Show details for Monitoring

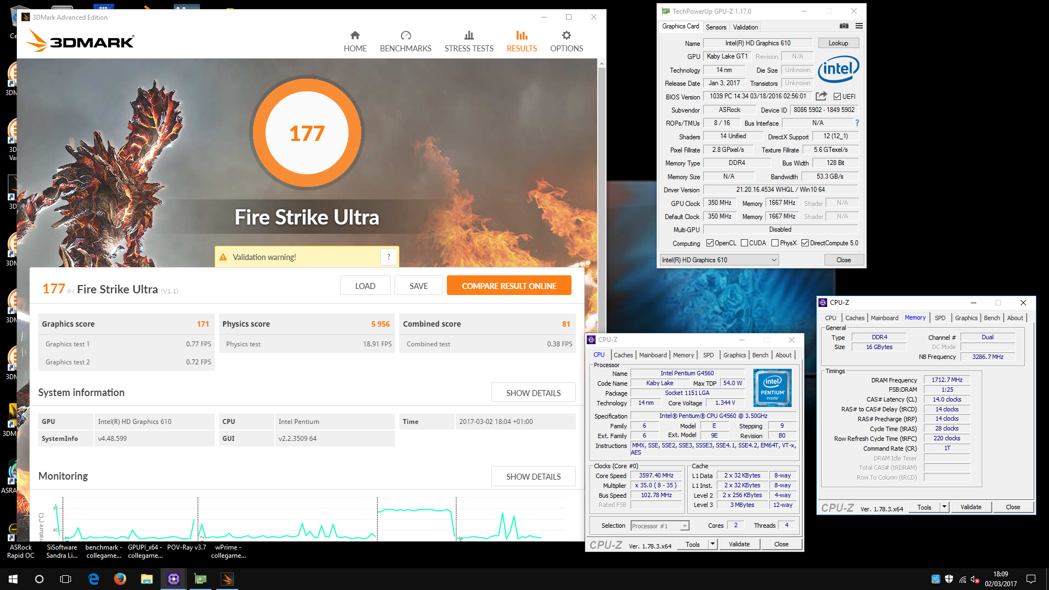(x=533, y=476)
